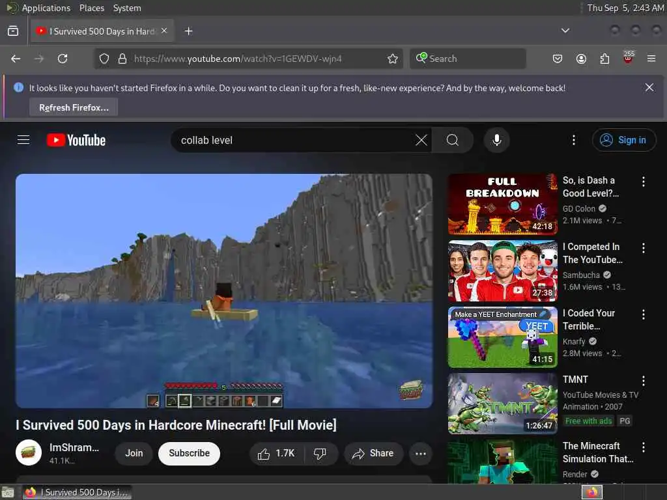This screenshot has width=667, height=500.
Task: Open the TMNT movie thumbnail
Action: click(x=502, y=404)
